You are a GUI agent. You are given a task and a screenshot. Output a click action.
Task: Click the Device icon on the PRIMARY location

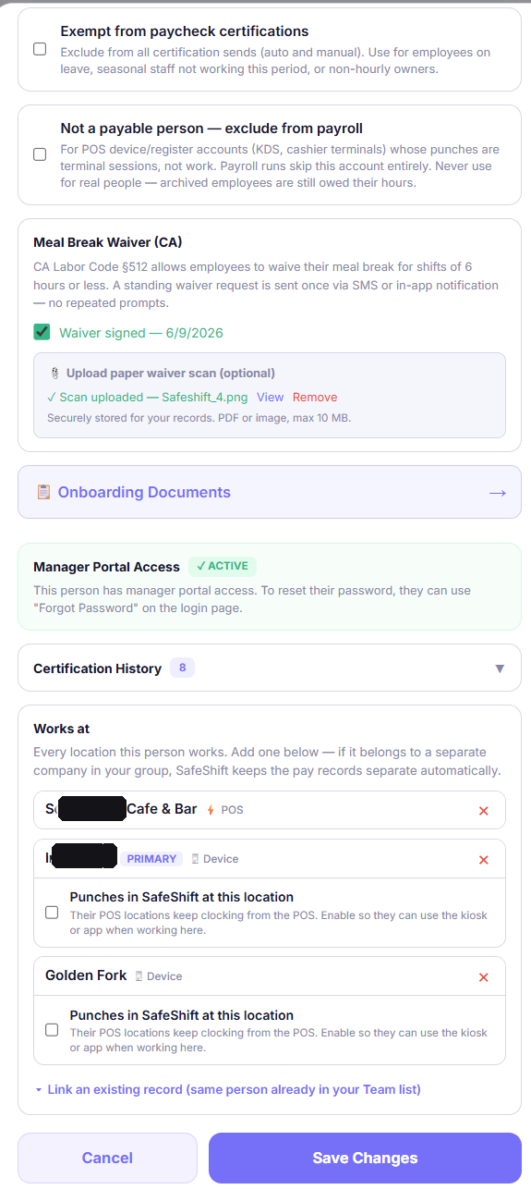tap(195, 859)
